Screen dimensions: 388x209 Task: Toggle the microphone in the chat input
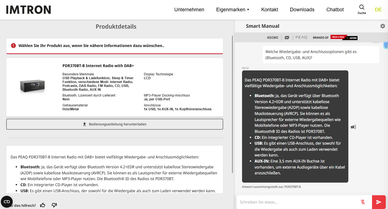click(363, 202)
